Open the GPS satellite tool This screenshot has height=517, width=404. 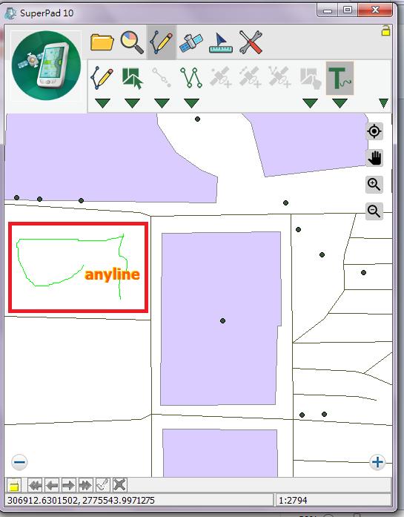191,42
